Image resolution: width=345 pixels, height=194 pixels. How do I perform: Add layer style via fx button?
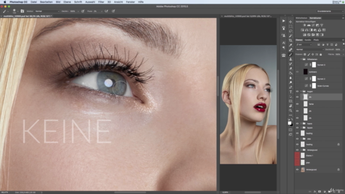tap(315, 192)
